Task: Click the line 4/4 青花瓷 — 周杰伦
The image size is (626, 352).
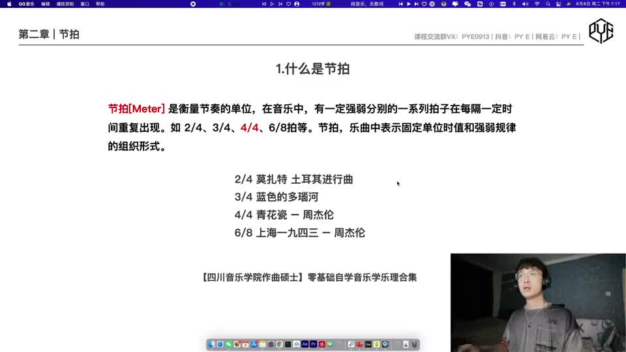Action: (x=284, y=214)
